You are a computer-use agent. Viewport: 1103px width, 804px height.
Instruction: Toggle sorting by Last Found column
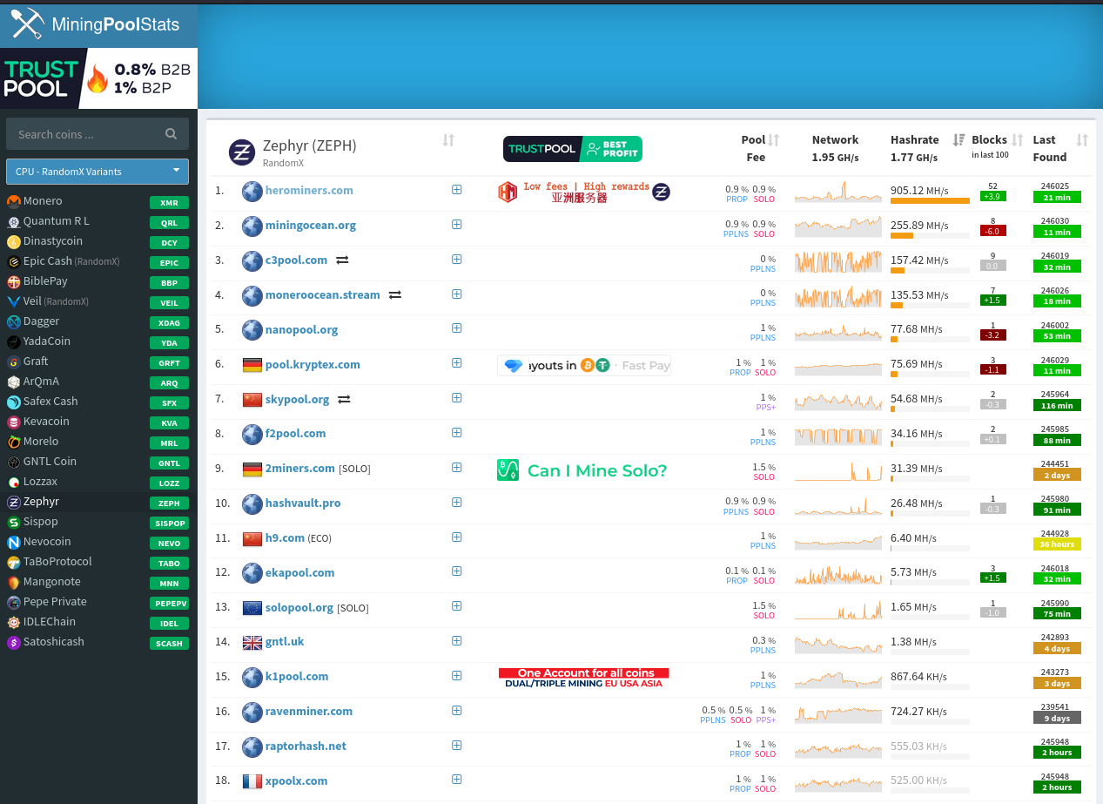click(1082, 140)
